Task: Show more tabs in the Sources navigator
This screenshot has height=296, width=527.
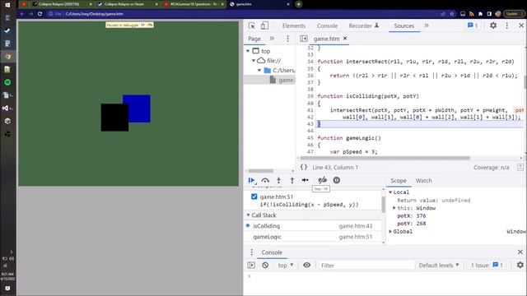Action: [272, 39]
